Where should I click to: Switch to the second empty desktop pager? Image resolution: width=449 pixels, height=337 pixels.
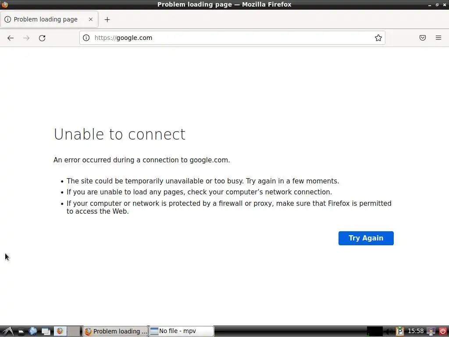pyautogui.click(x=74, y=331)
